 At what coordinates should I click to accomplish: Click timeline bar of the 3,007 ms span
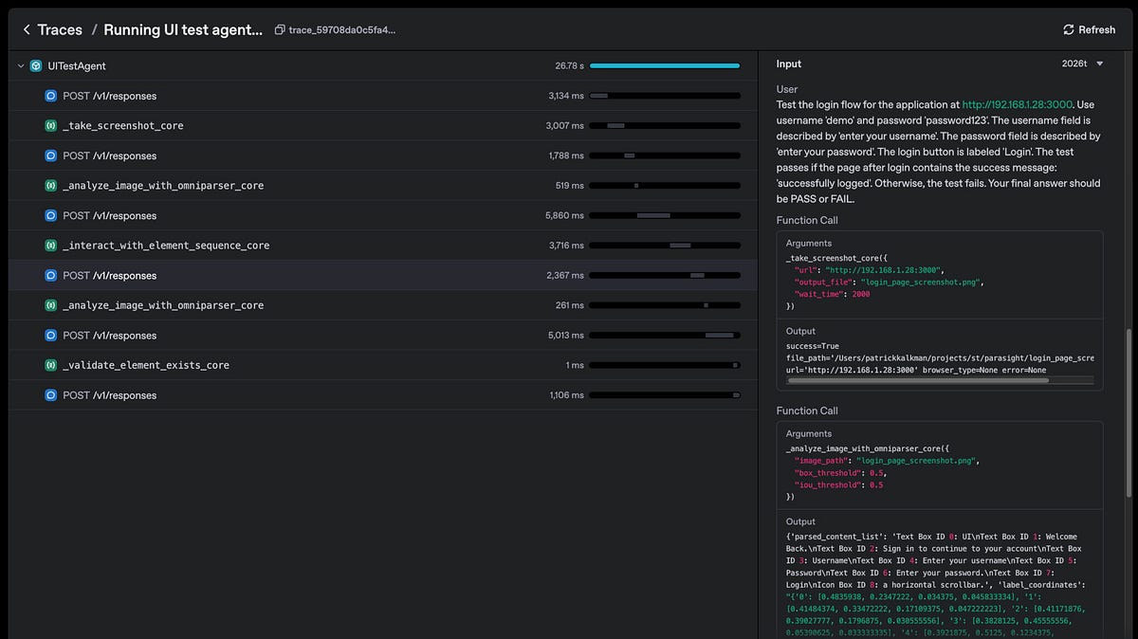tap(615, 126)
